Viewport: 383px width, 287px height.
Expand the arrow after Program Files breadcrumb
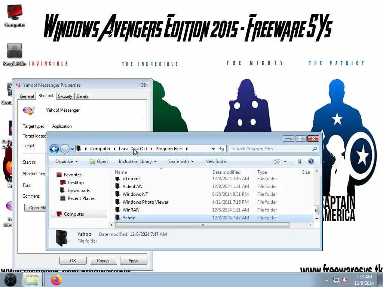coord(187,149)
